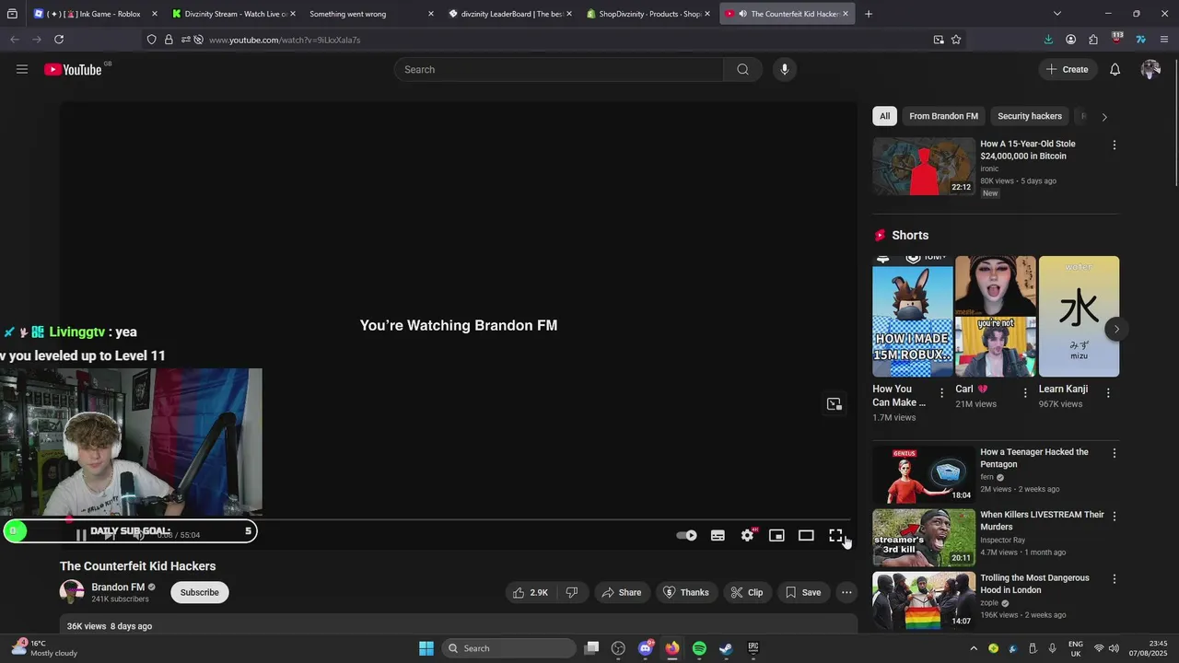
Task: Click the search magnifier button
Action: click(742, 69)
